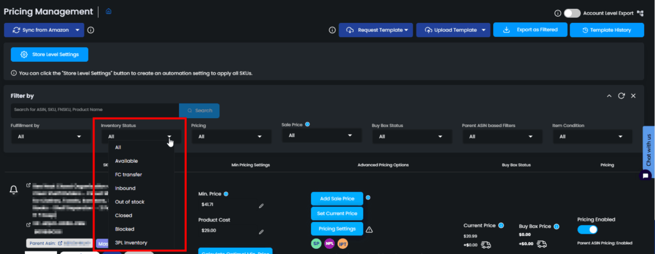Click the info icon next to Sale Price filter
Viewport: 655px width, 254px height.
(x=308, y=124)
